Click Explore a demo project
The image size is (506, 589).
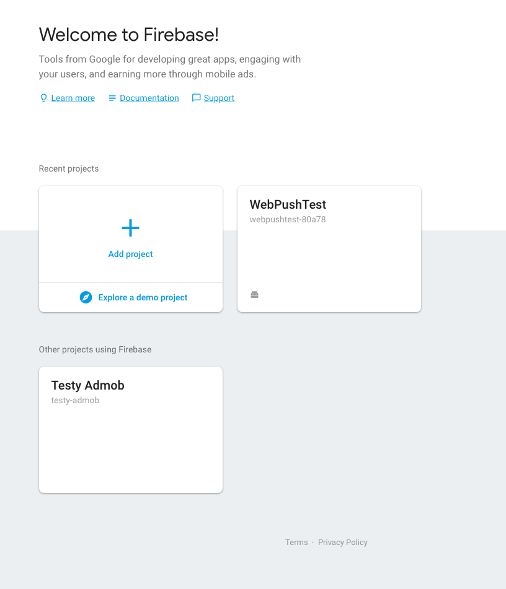pos(143,297)
